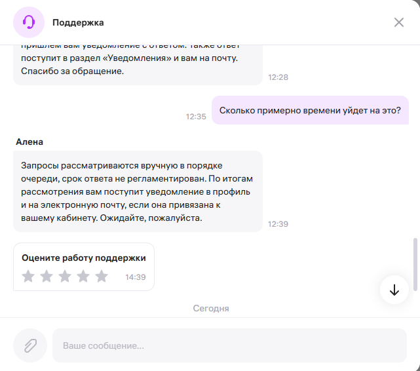Close the support chat window
Viewport: 420px width, 371px height.
pos(399,22)
